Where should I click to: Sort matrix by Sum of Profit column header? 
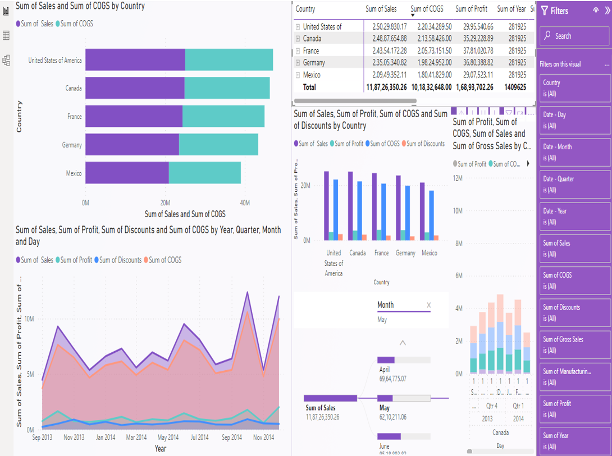(x=471, y=9)
